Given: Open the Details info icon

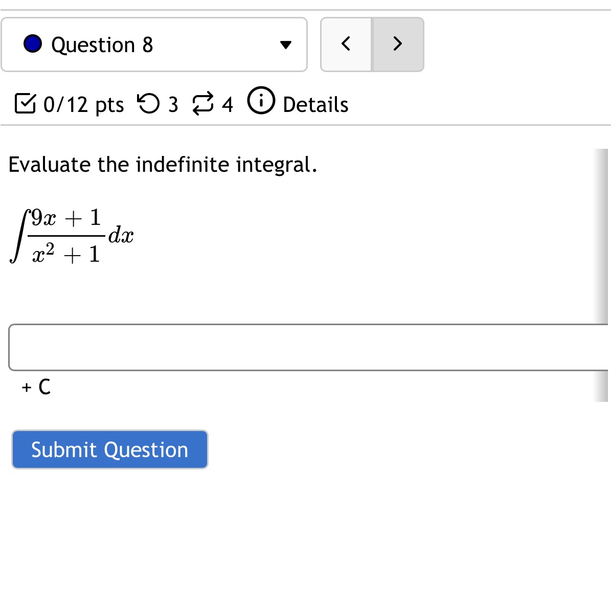Looking at the screenshot, I should [261, 101].
